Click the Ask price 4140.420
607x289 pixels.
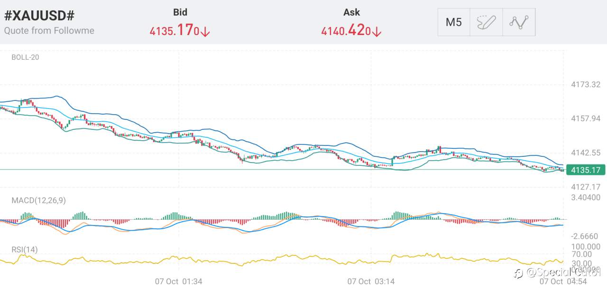click(x=351, y=31)
